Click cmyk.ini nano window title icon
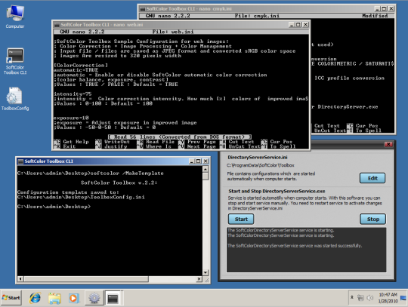Viewport: 408px width, 307px height. tap(143, 9)
